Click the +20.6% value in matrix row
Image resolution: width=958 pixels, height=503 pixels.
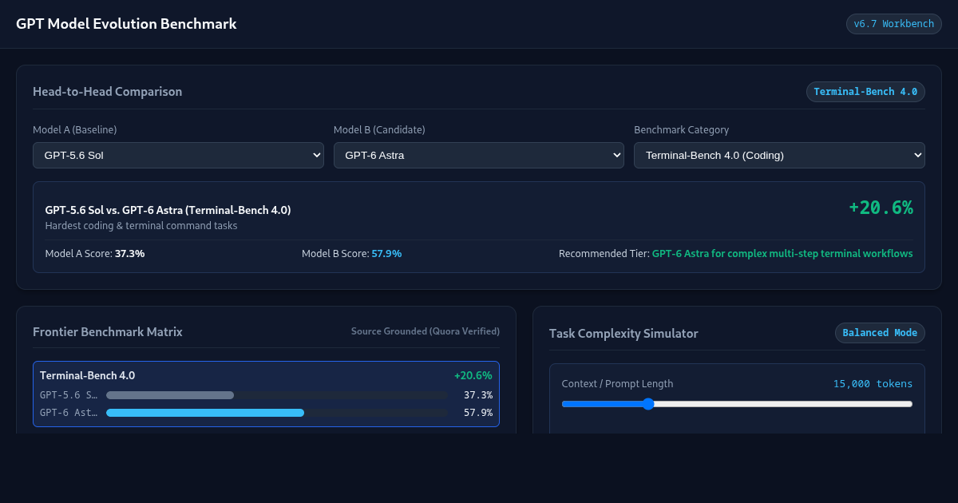click(473, 375)
